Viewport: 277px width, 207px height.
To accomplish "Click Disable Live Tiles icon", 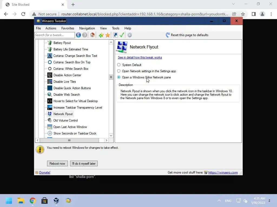I will tap(50, 82).
